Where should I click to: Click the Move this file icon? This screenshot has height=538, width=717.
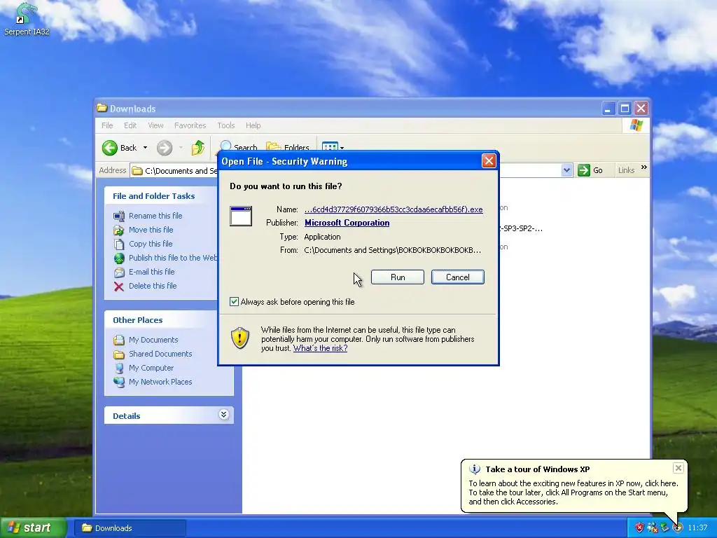(x=119, y=230)
